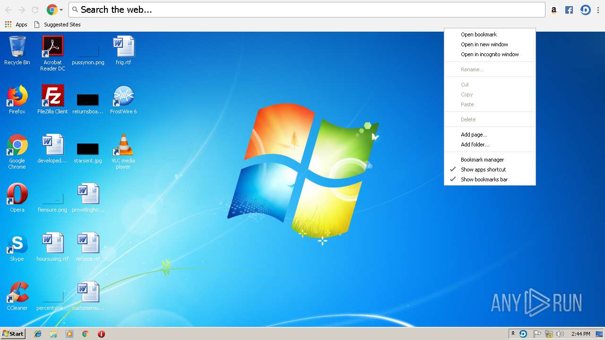The height and width of the screenshot is (340, 605).
Task: Click the Facebook extension icon
Action: coord(569,9)
